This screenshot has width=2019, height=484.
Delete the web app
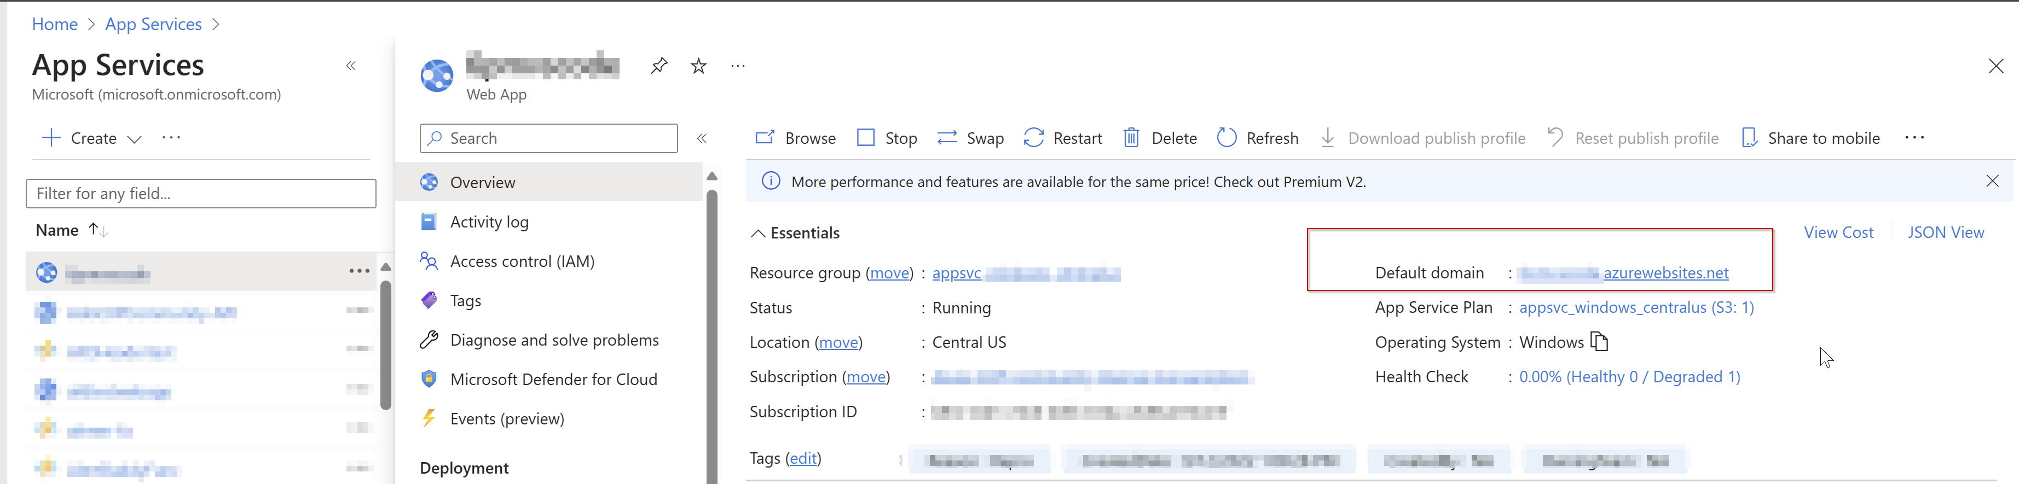[1159, 138]
